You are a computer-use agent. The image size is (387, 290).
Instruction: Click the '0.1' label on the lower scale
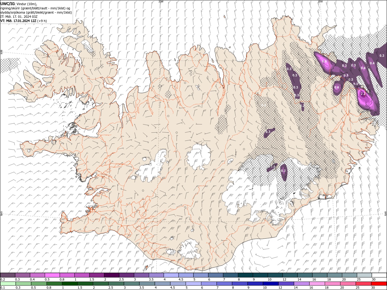(x=2, y=288)
